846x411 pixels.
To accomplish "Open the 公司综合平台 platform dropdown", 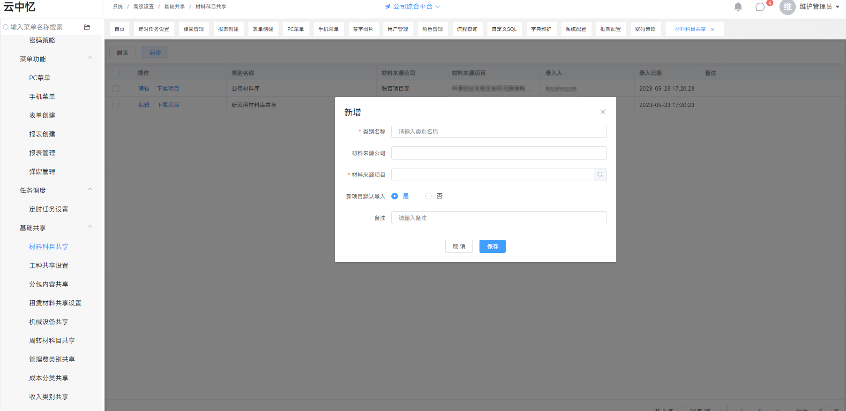I will (413, 7).
